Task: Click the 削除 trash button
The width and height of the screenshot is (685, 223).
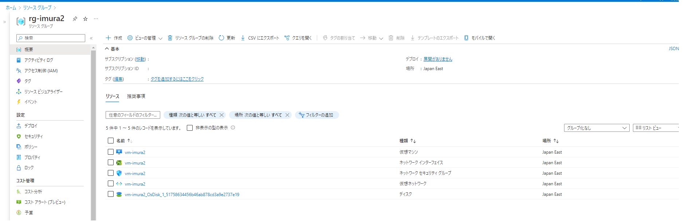Action: (x=397, y=38)
